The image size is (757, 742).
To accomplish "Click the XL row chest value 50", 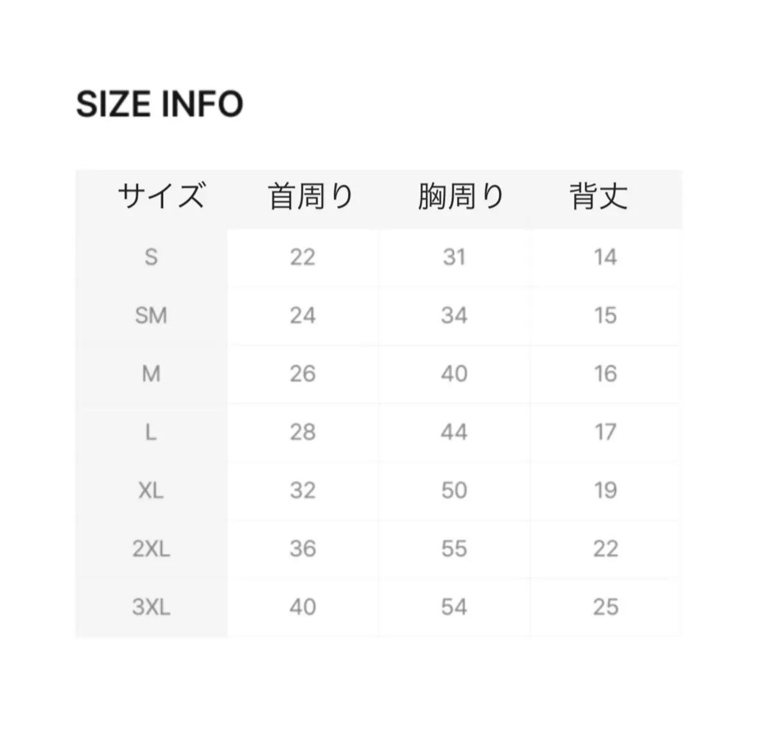I will pos(454,491).
